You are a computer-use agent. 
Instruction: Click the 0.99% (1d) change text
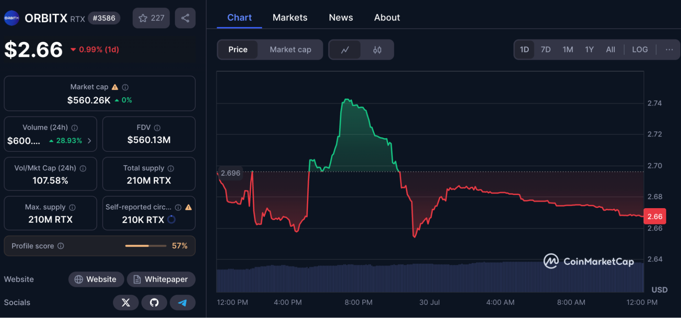click(x=99, y=50)
